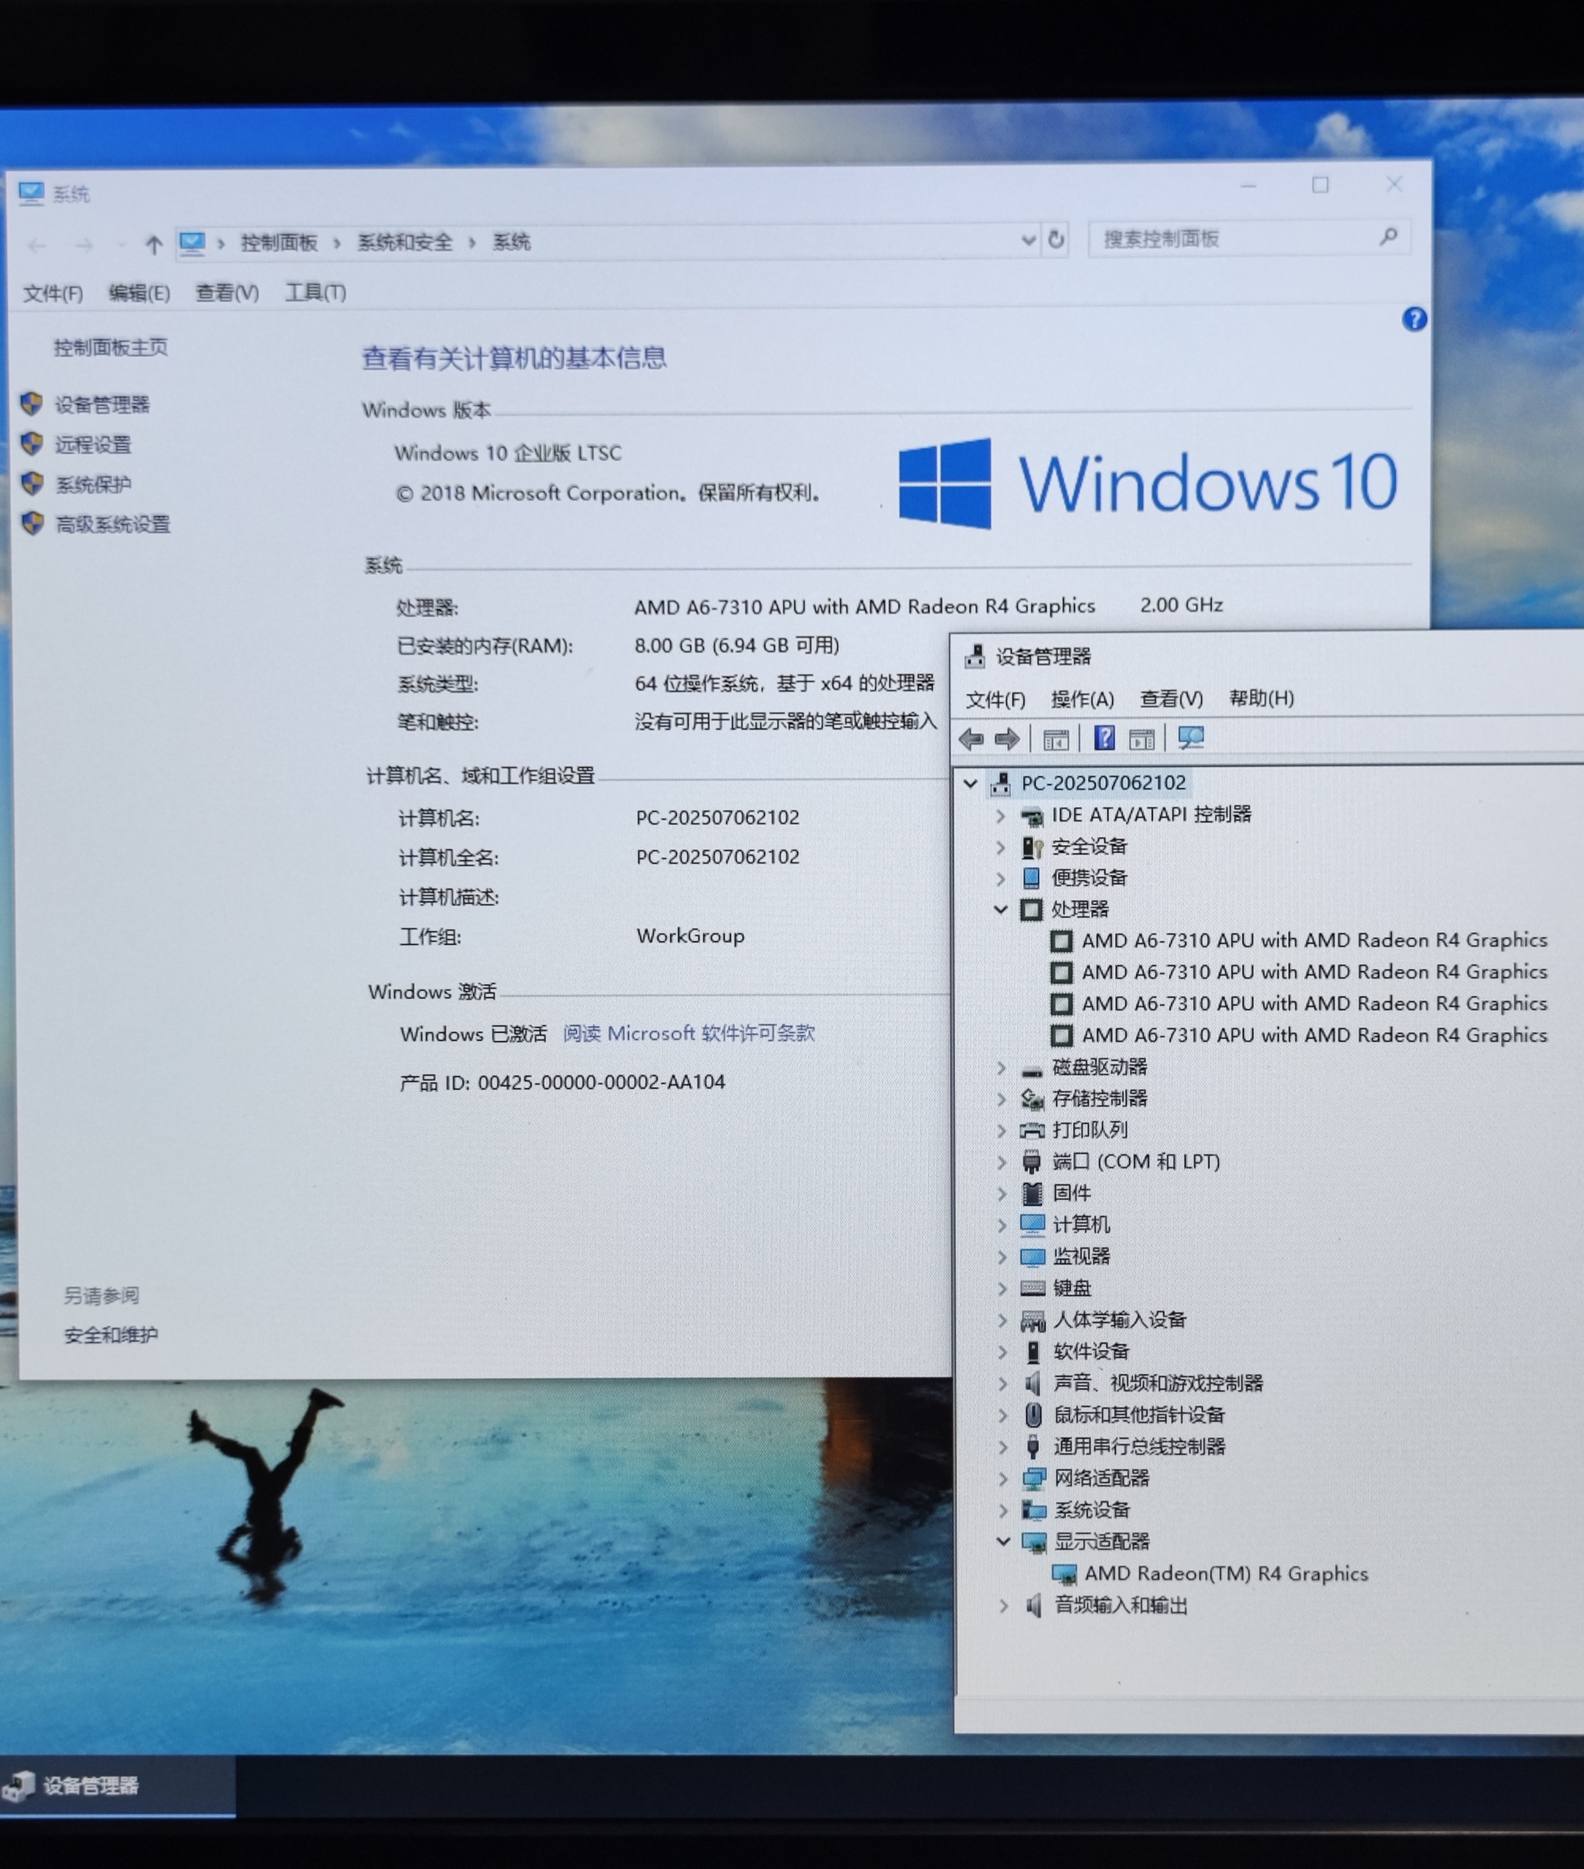This screenshot has height=1869, width=1584.
Task: Select 计算机 tree item in Device Manager
Action: click(x=1081, y=1225)
